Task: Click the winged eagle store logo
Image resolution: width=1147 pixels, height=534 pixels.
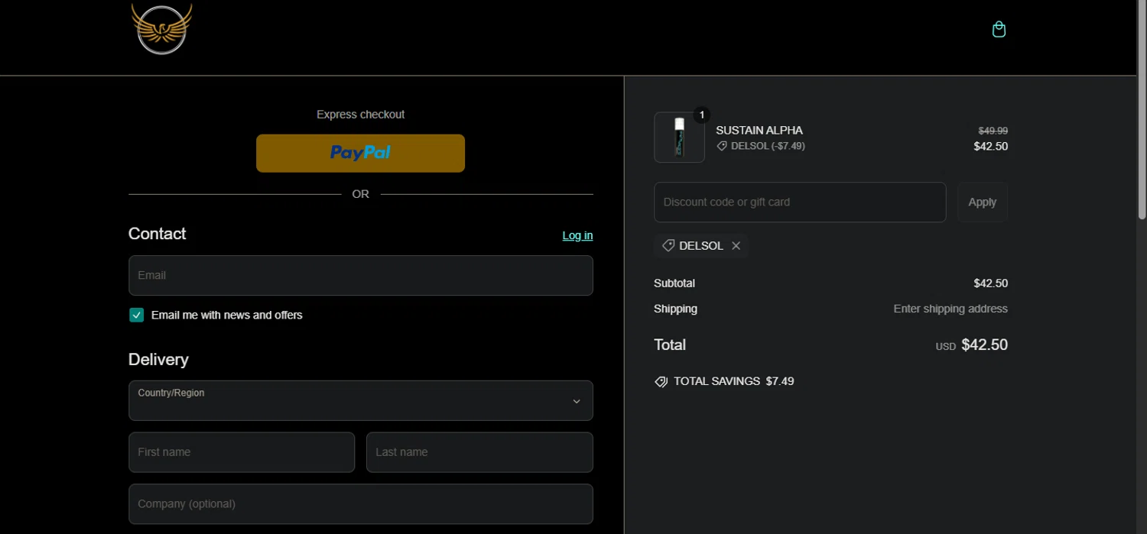Action: coord(161,29)
